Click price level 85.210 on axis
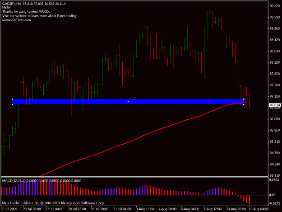The height and width of the screenshot is (212, 282). [x=275, y=141]
